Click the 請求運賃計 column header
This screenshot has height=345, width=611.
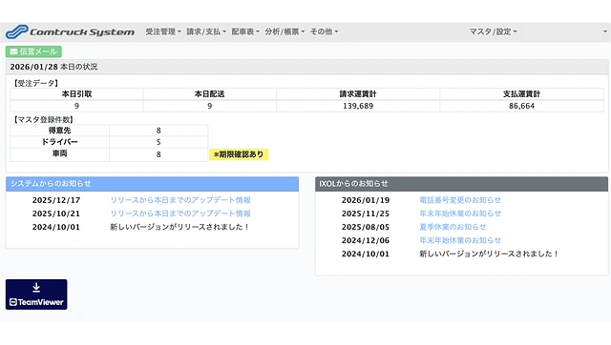pyautogui.click(x=358, y=93)
